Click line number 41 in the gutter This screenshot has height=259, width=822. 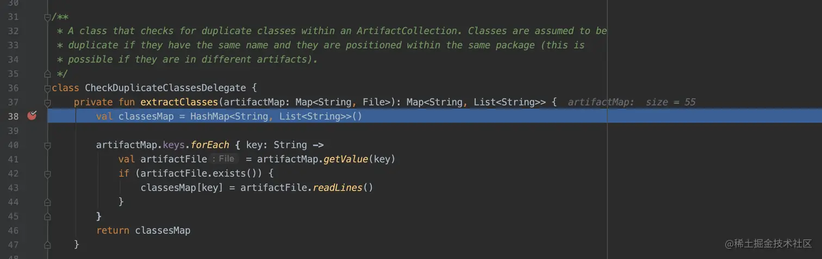pos(13,159)
